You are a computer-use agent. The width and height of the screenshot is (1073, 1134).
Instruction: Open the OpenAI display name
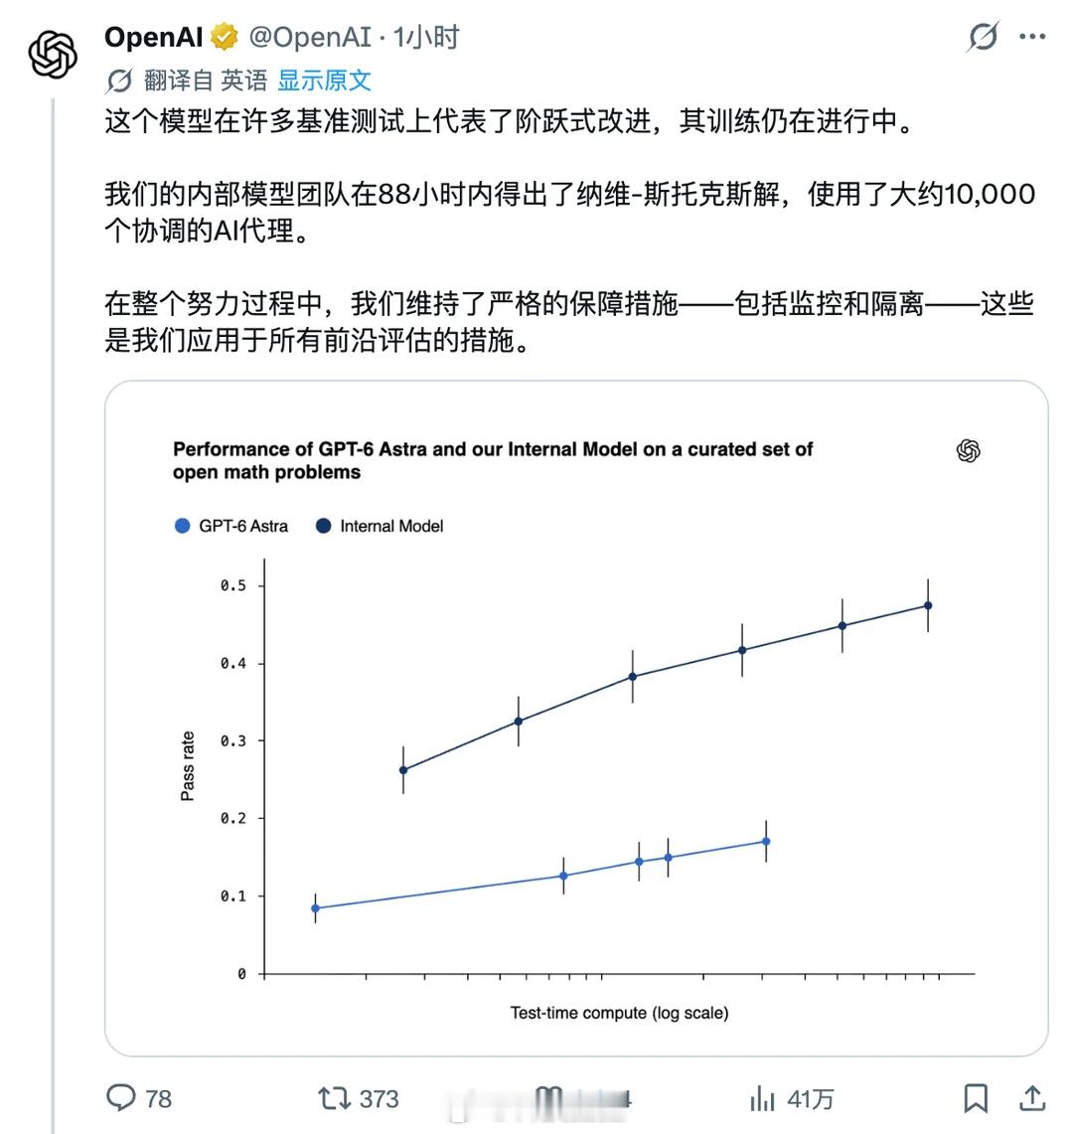pyautogui.click(x=153, y=37)
